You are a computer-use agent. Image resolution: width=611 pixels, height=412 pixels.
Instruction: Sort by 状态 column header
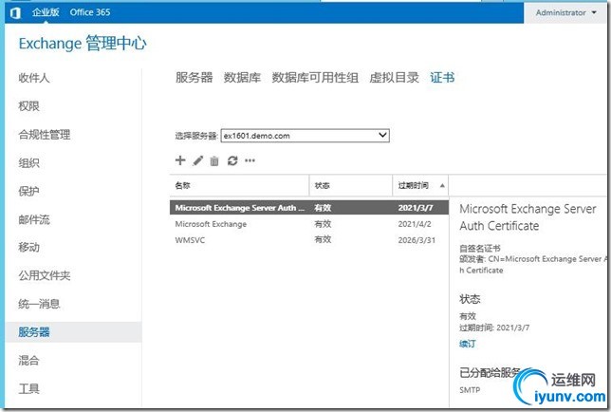(351, 185)
